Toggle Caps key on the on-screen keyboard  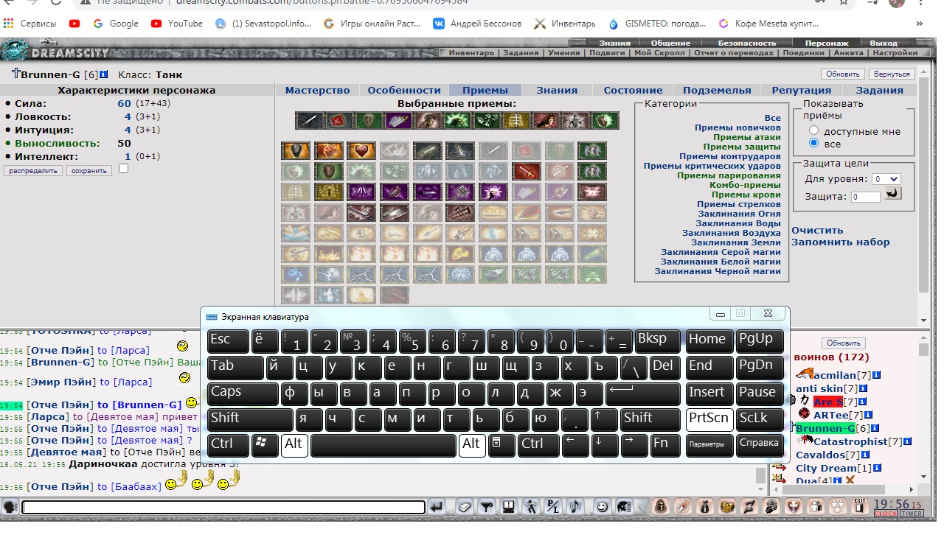pyautogui.click(x=243, y=393)
